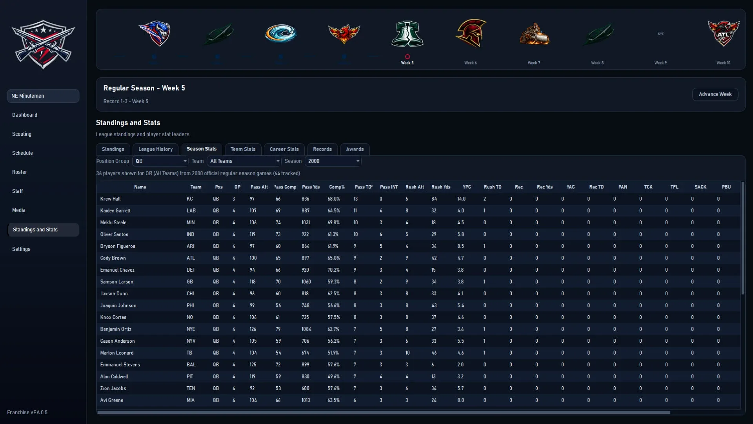Open the Media page in sidebar
753x424 pixels.
point(18,210)
